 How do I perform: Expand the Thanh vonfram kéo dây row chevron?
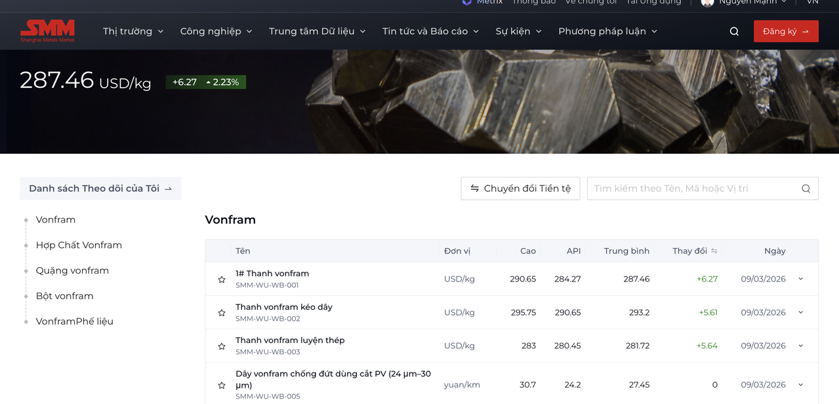coord(800,312)
